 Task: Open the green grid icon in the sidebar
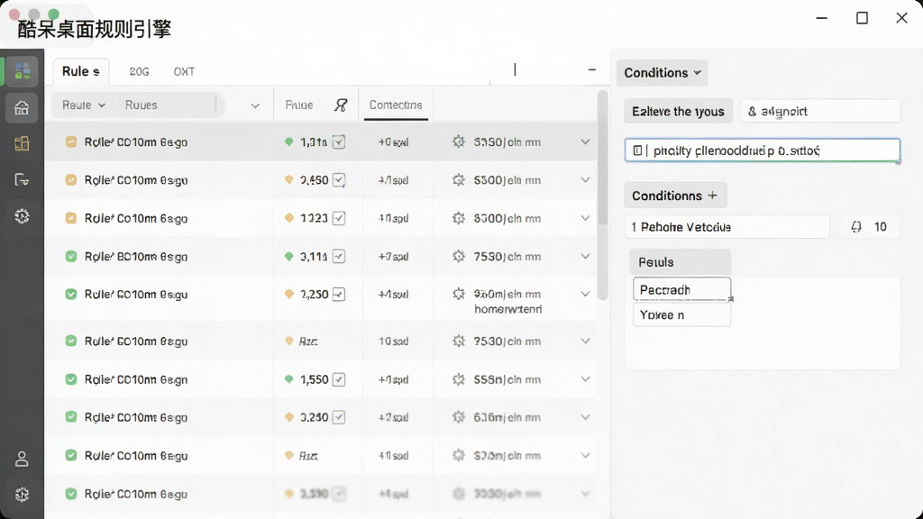[23, 71]
